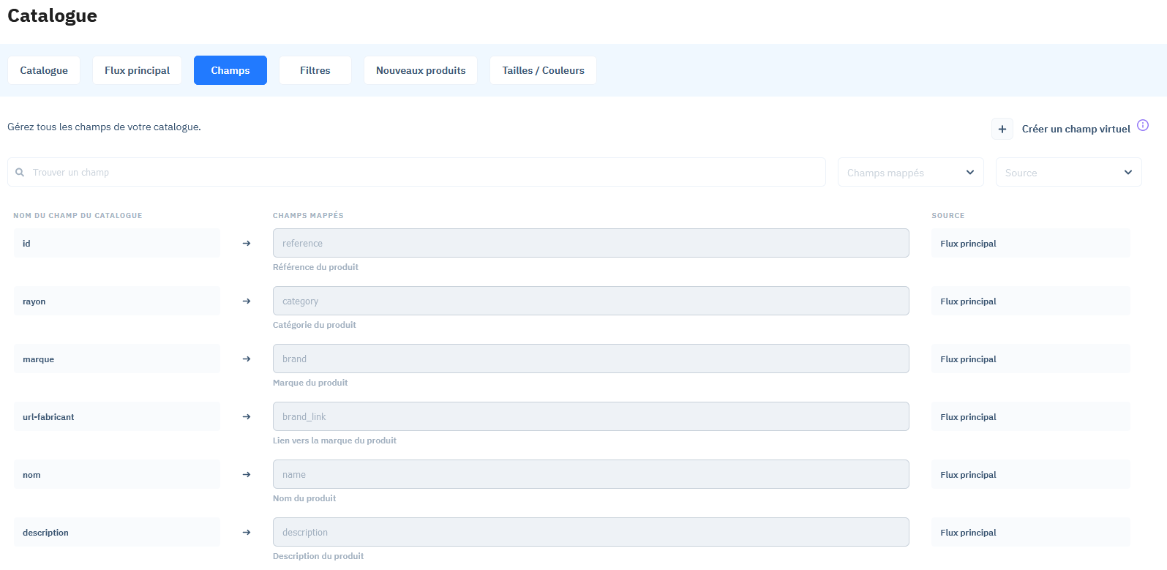This screenshot has width=1167, height=570.
Task: Click the arrow icon next to id field
Action: pos(247,243)
